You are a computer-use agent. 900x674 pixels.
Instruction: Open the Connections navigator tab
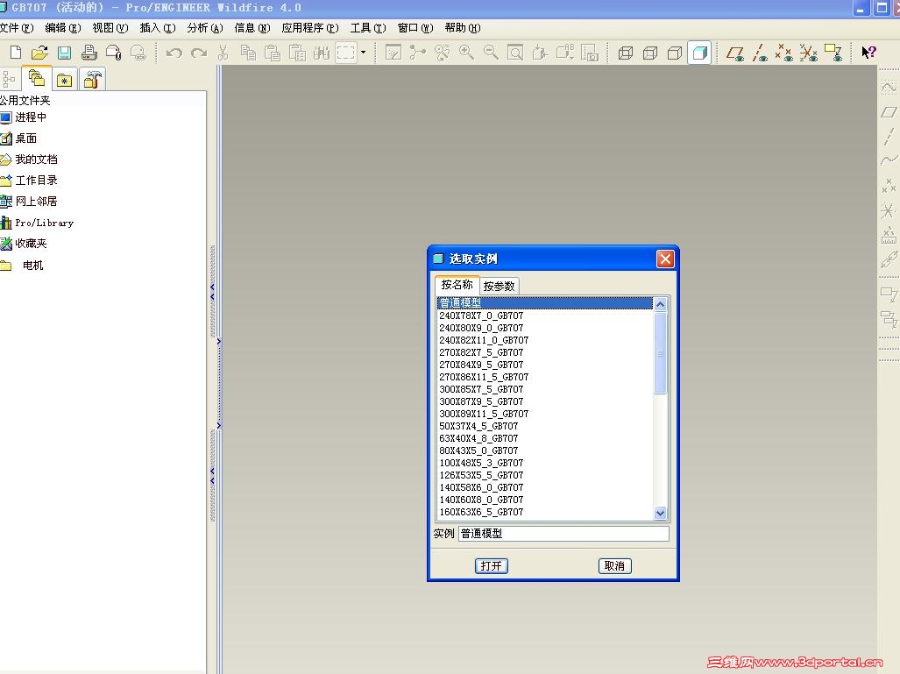[x=92, y=80]
